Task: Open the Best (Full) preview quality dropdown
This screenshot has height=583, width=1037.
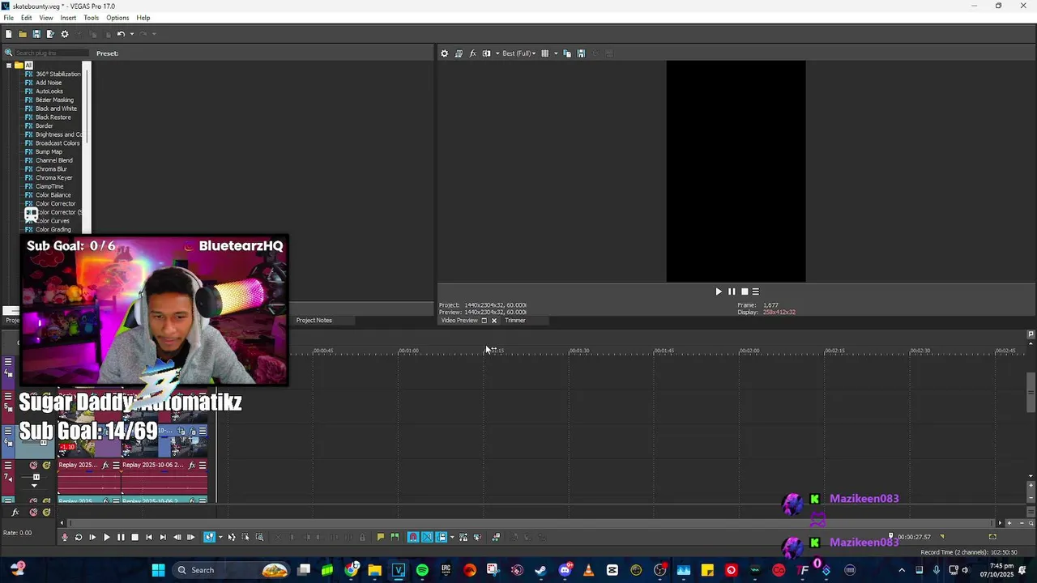Action: [518, 53]
